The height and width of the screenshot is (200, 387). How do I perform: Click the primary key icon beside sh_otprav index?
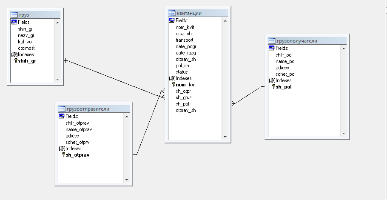[63, 154]
